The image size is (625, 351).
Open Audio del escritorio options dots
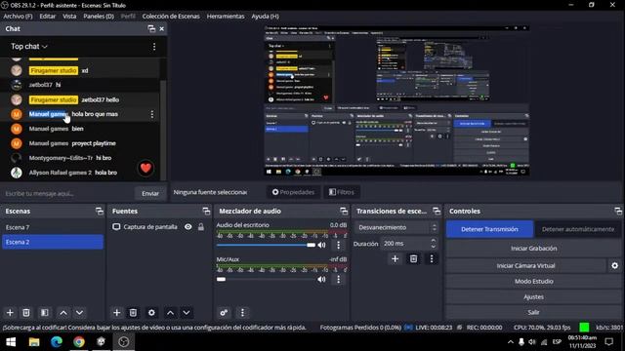click(339, 245)
